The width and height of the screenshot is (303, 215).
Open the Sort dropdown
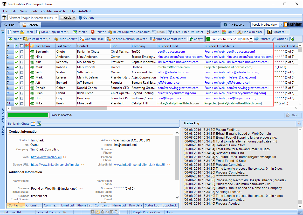click(x=218, y=32)
